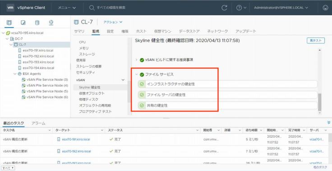Click the refresh icon in top bar
This screenshot has width=332, height=171.
[224, 8]
